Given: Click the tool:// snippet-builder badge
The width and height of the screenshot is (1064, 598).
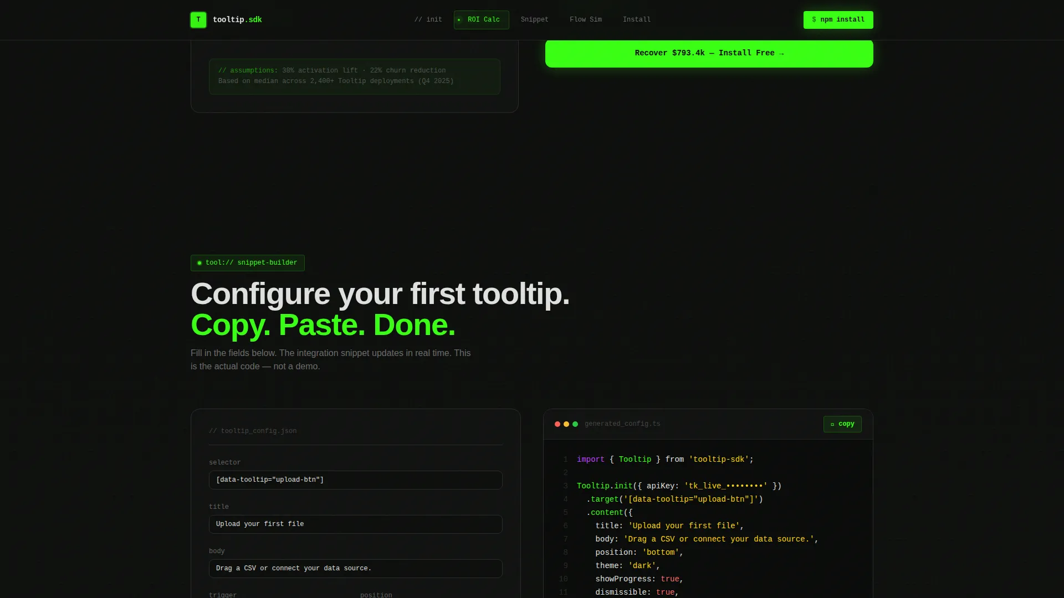Looking at the screenshot, I should coord(248,263).
